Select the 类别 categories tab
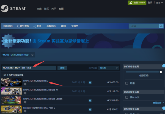The width and height of the screenshot is (165, 114). pyautogui.click(x=39, y=26)
